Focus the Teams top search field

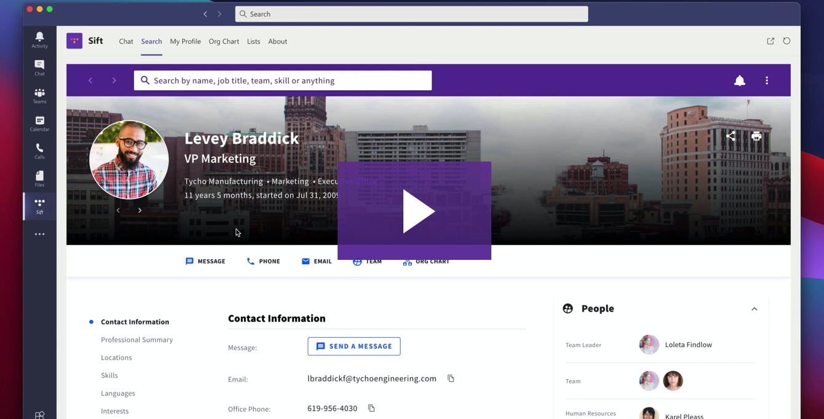pyautogui.click(x=411, y=14)
